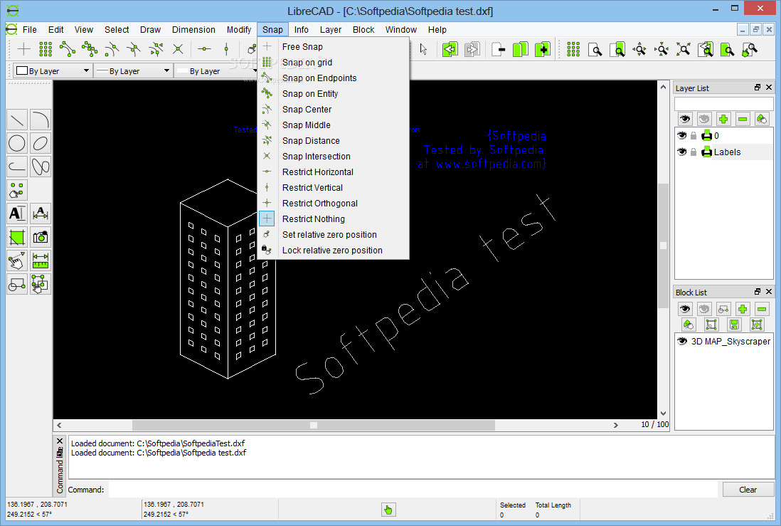781x526 pixels.
Task: Close the Layer List panel
Action: click(768, 88)
